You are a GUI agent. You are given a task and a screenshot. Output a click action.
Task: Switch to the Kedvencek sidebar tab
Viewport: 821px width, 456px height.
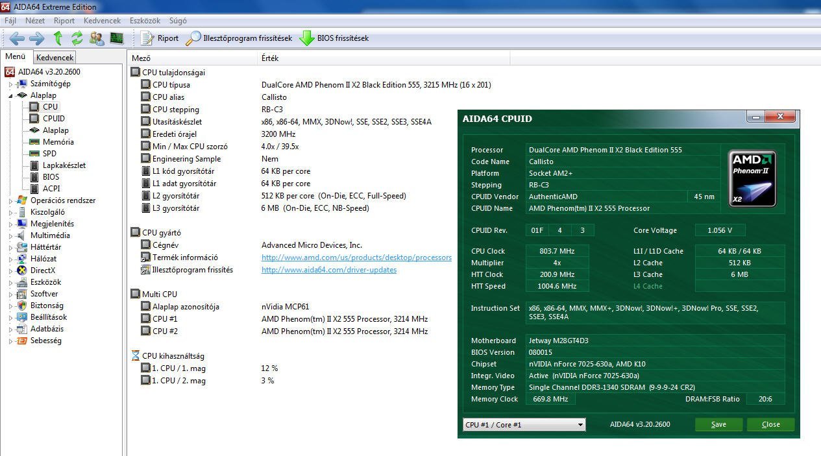coord(55,58)
